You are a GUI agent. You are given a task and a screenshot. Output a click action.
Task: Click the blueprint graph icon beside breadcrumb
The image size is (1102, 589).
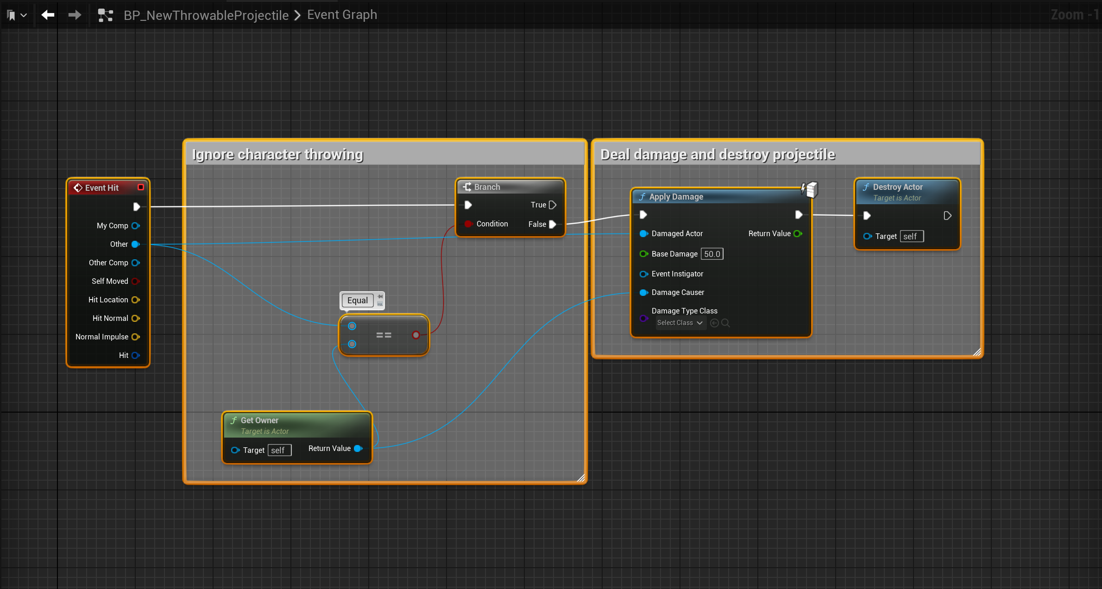(x=105, y=15)
